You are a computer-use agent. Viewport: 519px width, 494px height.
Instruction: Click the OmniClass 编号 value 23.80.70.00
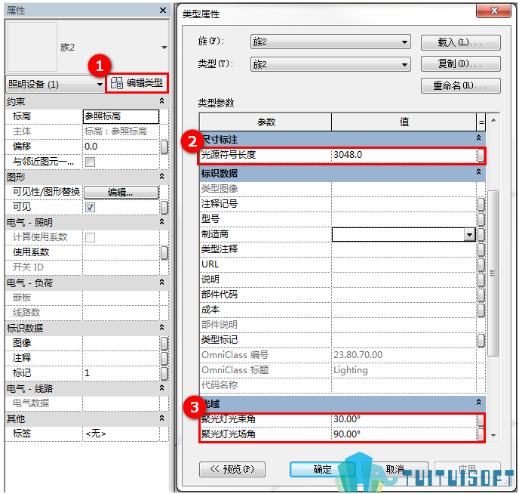(404, 355)
